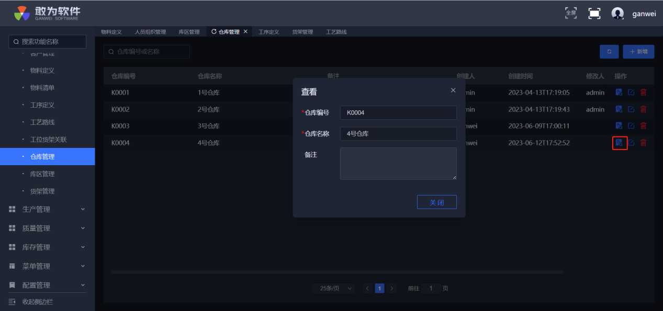Click the 2023-06-12T17:52:52 cell

click(x=539, y=143)
